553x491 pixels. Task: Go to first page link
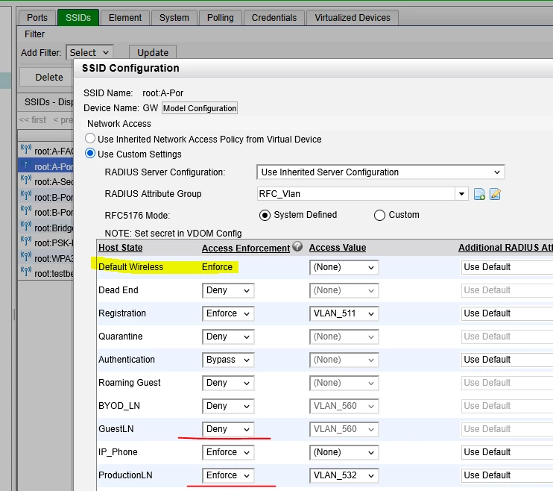[x=33, y=120]
